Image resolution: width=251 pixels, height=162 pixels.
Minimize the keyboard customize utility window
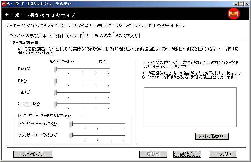(x=236, y=4)
